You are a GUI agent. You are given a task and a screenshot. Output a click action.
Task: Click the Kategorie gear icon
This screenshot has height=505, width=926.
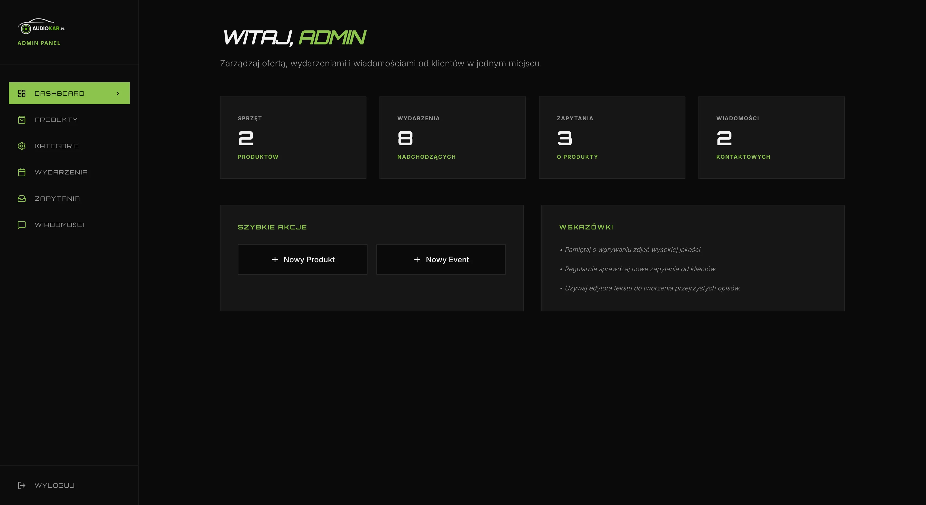coord(22,146)
